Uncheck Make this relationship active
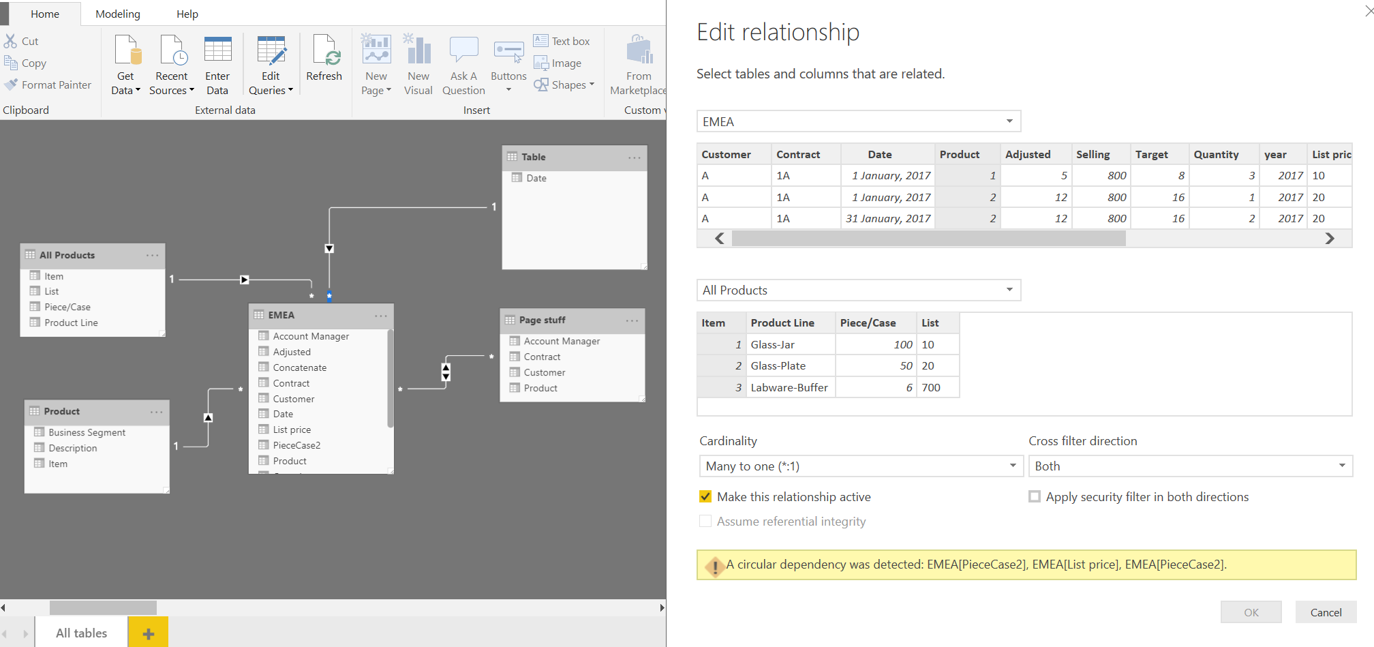The image size is (1374, 647). [x=705, y=496]
